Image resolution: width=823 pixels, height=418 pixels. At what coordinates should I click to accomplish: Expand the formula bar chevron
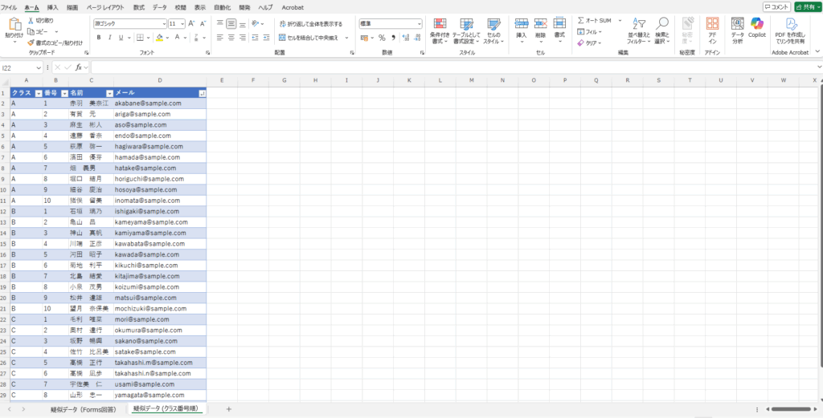(x=819, y=67)
